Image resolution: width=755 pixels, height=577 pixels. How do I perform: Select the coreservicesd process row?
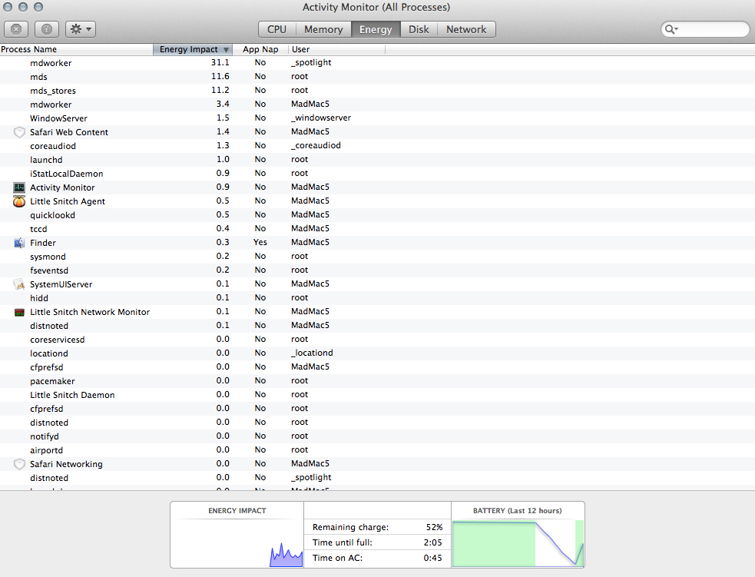tap(378, 340)
